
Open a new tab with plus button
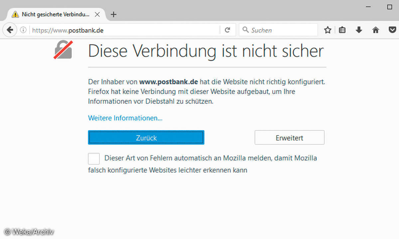click(114, 14)
